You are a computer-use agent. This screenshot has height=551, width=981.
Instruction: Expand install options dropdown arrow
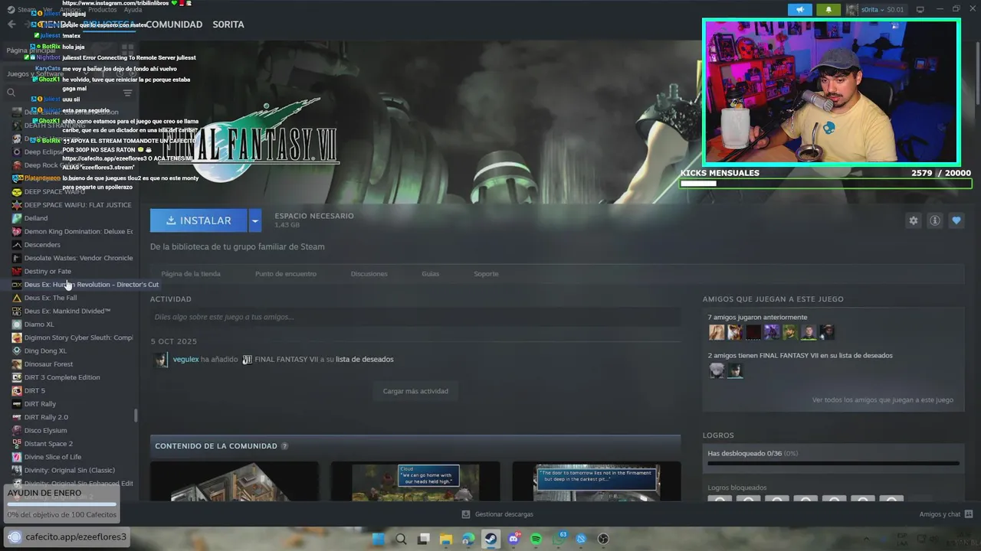pyautogui.click(x=255, y=220)
